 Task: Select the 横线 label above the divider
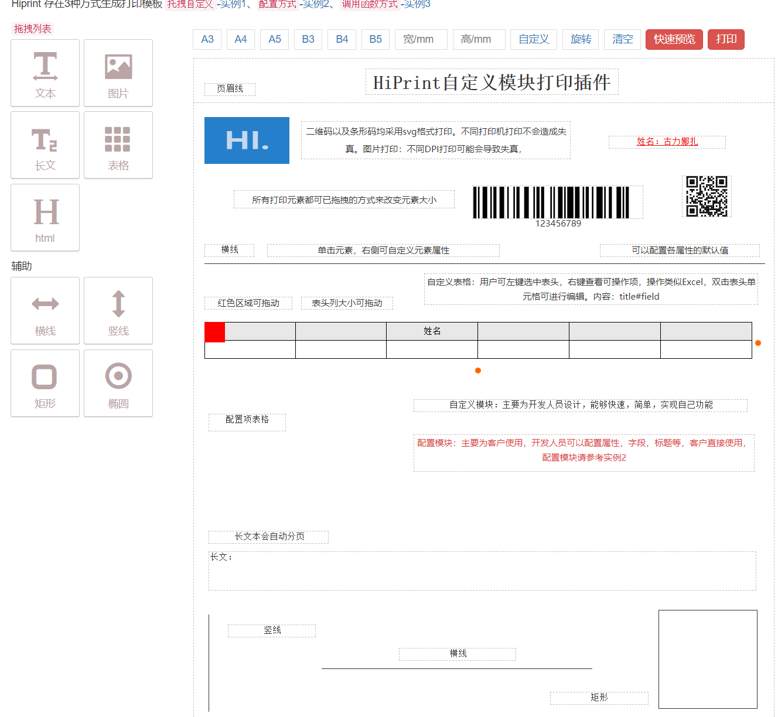click(229, 250)
